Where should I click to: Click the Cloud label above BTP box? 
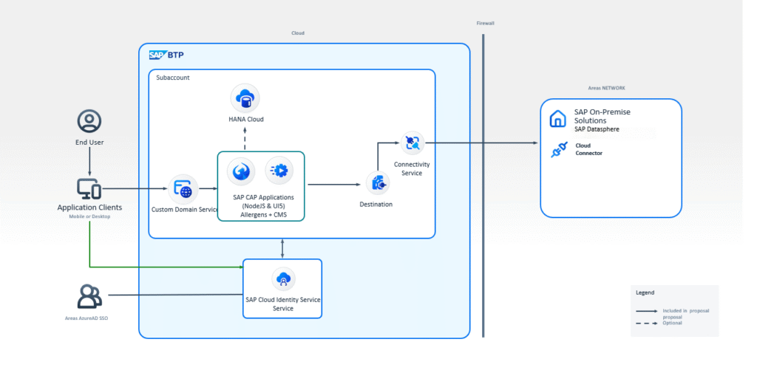298,33
